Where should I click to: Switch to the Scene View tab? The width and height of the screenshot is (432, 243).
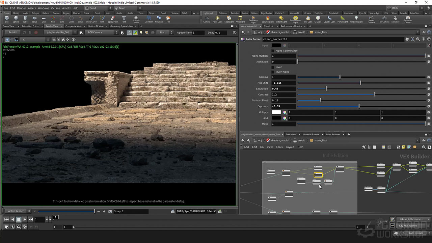[x=8, y=26]
